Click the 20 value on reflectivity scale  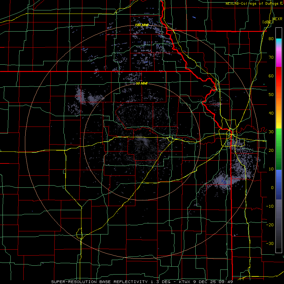tap(271, 151)
